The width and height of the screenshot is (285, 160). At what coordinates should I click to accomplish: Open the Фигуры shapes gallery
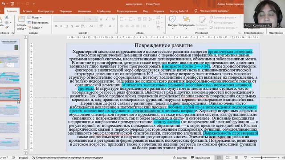pos(172,23)
